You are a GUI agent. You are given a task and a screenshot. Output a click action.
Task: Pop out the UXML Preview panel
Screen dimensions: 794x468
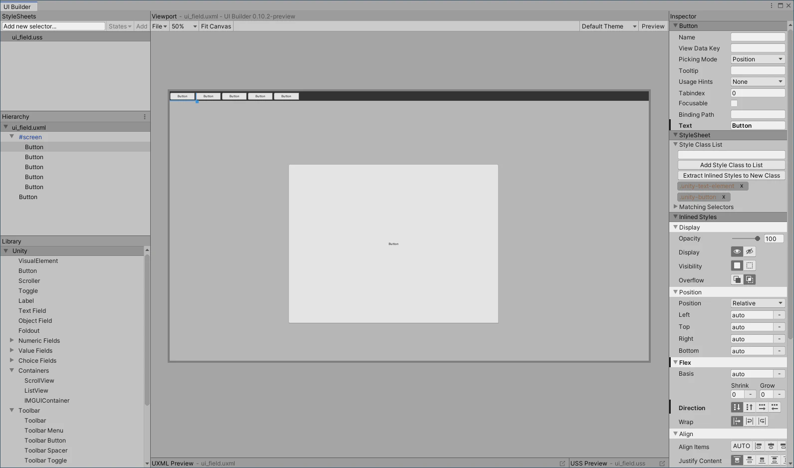[x=562, y=464]
